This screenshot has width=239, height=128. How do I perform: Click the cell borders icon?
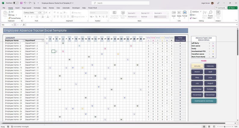click(x=37, y=16)
